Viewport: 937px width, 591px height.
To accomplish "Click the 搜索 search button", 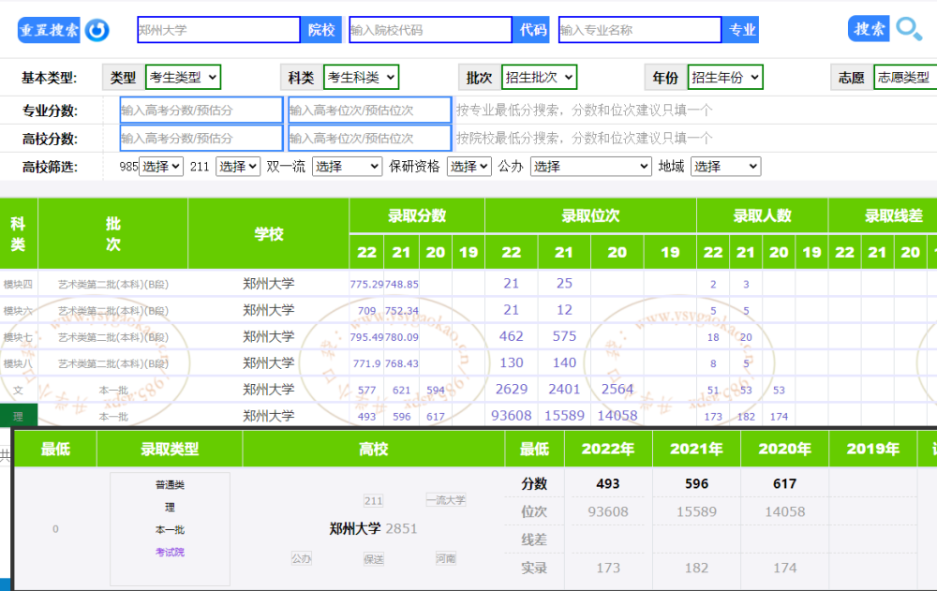I will coord(869,29).
